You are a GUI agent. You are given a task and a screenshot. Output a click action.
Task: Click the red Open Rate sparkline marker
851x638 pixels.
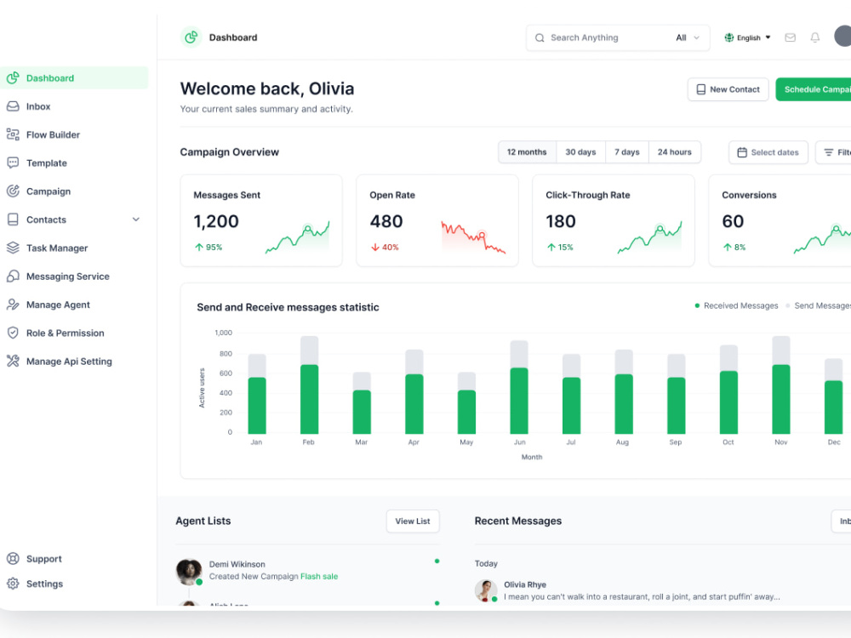(482, 236)
